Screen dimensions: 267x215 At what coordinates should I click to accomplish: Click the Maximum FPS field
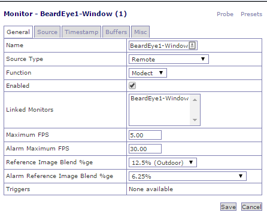(145, 135)
